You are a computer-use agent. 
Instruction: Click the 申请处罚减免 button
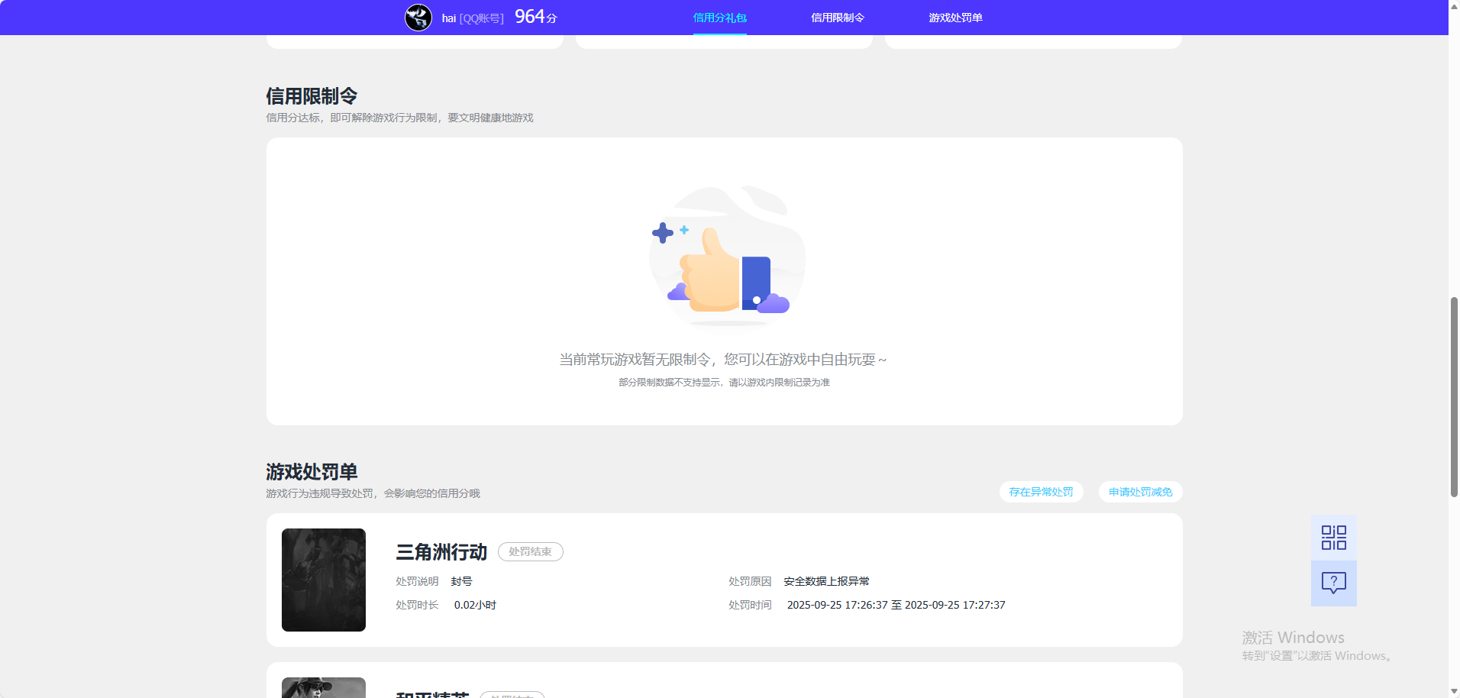point(1139,492)
